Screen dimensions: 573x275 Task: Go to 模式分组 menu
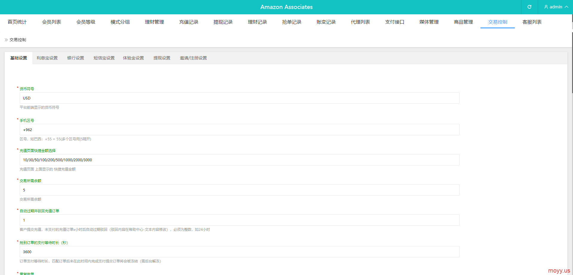coord(120,22)
